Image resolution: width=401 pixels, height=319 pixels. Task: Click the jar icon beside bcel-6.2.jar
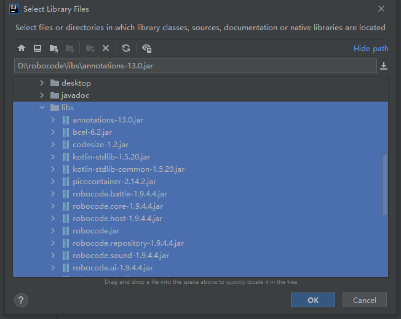(x=66, y=132)
